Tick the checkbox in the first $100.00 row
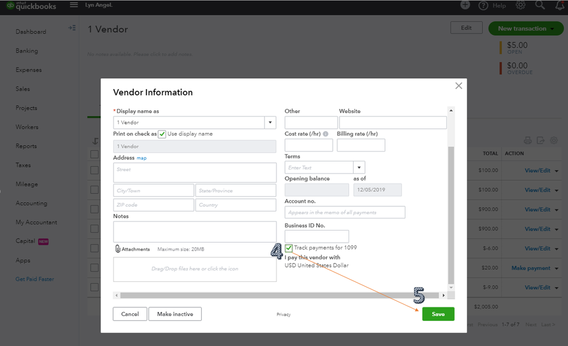This screenshot has height=346, width=568. [94, 170]
